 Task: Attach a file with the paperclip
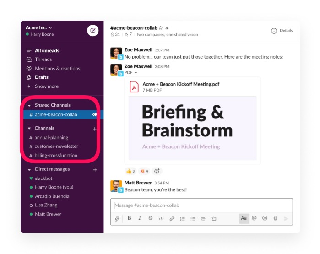[275, 218]
